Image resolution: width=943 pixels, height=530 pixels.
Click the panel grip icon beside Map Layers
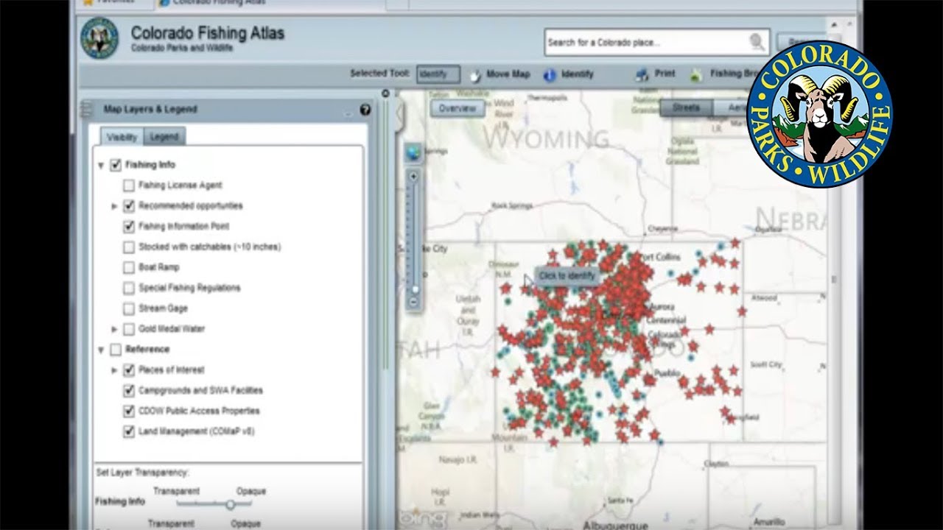85,110
